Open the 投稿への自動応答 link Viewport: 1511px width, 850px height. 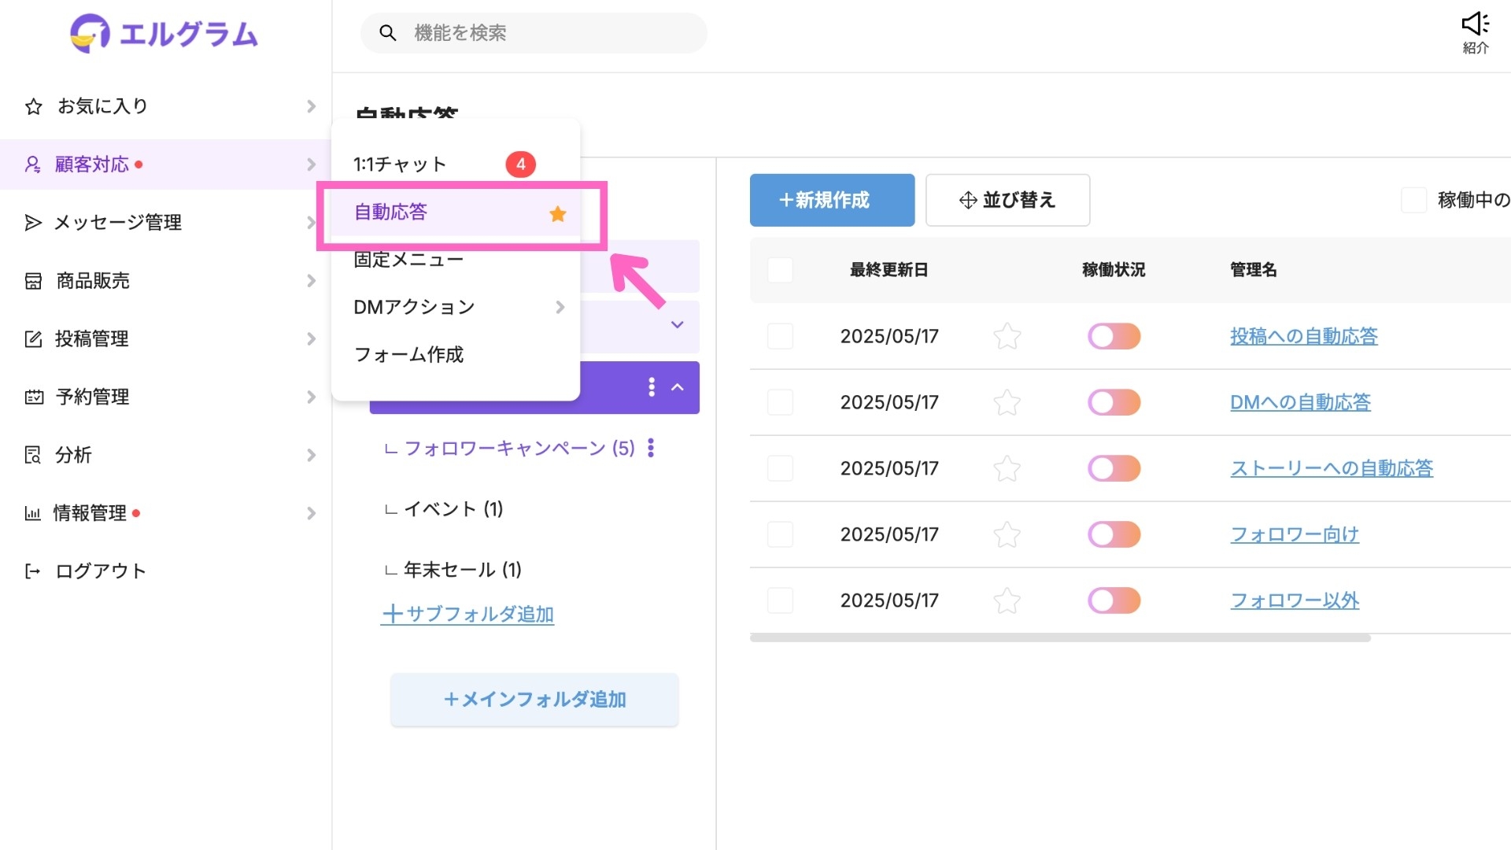(x=1303, y=337)
